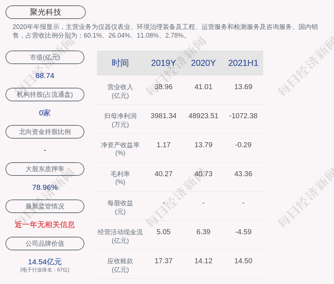Screen dimensions: 334x284
Task: Select the gross margin value 40.73
Action: pos(203,174)
